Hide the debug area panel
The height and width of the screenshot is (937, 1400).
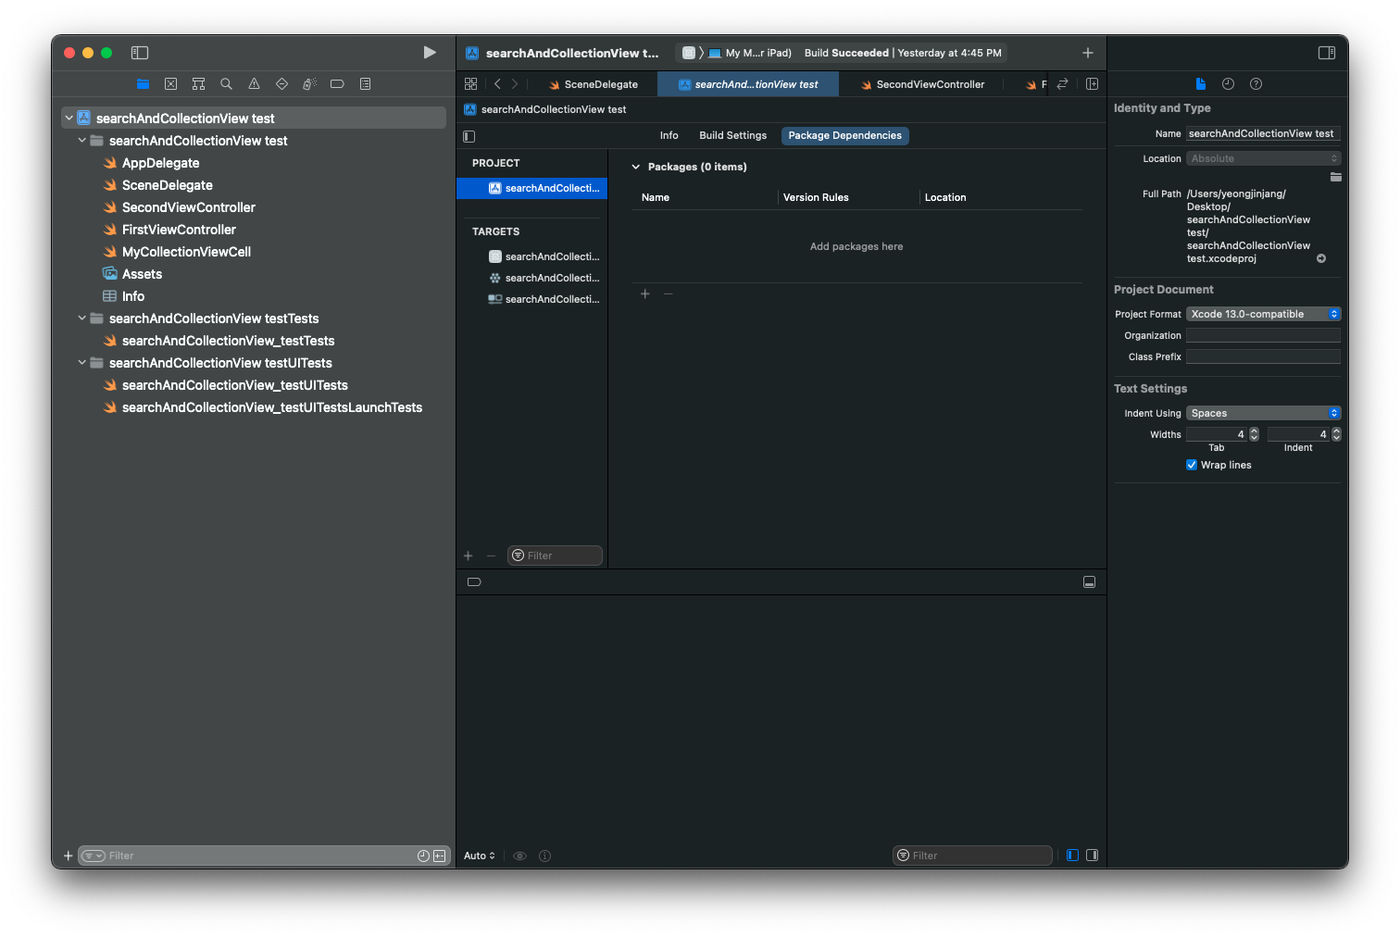[x=1089, y=582]
